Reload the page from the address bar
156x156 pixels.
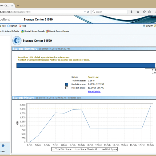point(88,12)
